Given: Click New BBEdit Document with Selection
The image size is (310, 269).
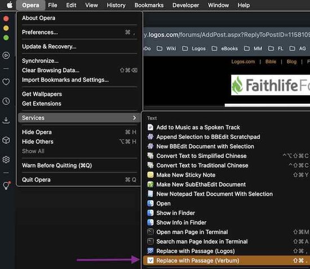Looking at the screenshot, I should (227, 146).
